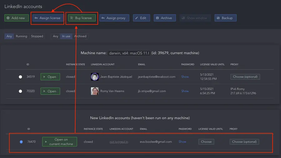Click email jeanbaptiste@evaboot.com

pos(157,77)
